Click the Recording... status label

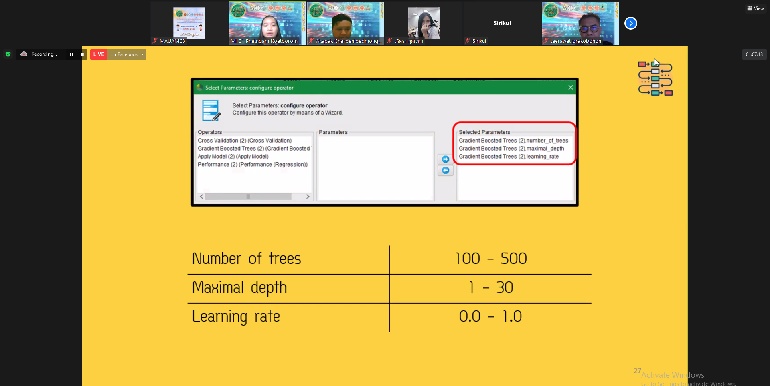[x=44, y=54]
